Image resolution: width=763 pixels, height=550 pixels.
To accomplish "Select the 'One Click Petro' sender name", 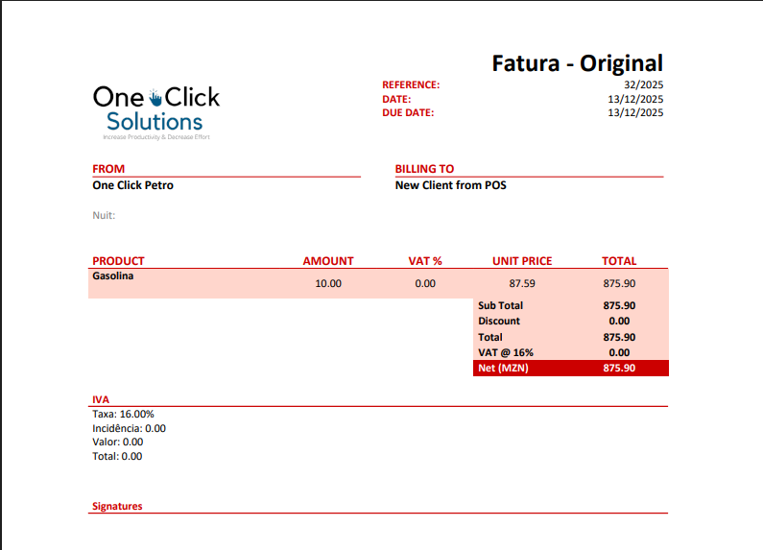I will tap(132, 185).
